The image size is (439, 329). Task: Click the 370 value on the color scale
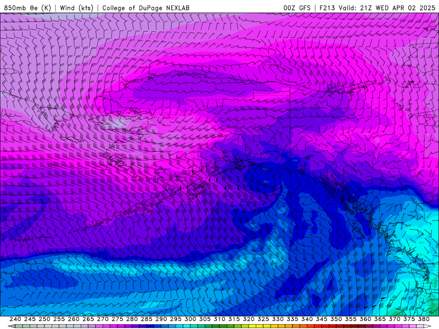tap(395, 319)
